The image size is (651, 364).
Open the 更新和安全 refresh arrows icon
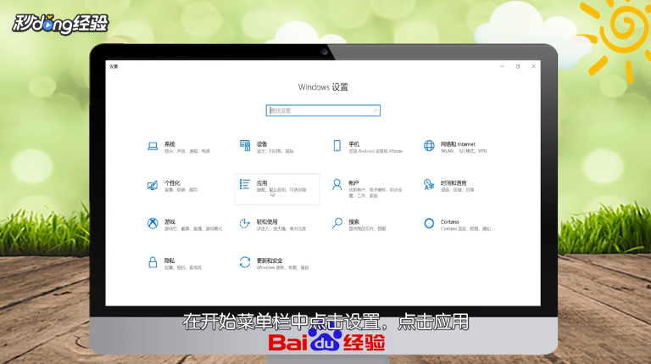coord(244,262)
